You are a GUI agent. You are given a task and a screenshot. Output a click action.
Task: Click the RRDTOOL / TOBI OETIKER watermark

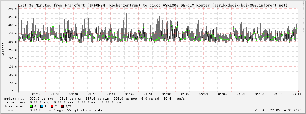tap(303, 17)
